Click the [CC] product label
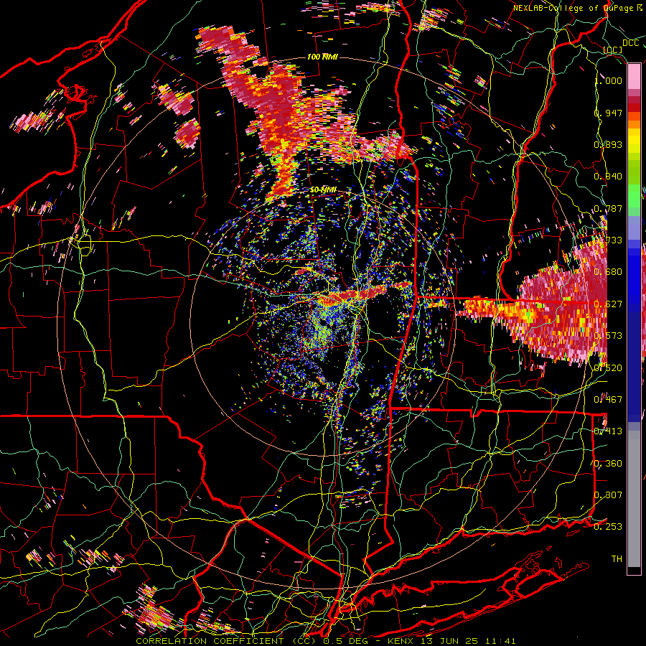Screen dimensions: 646x646 coord(613,50)
